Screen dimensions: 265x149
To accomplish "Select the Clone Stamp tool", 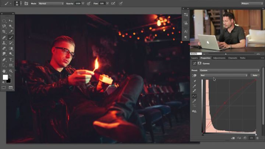I will 4,43.
